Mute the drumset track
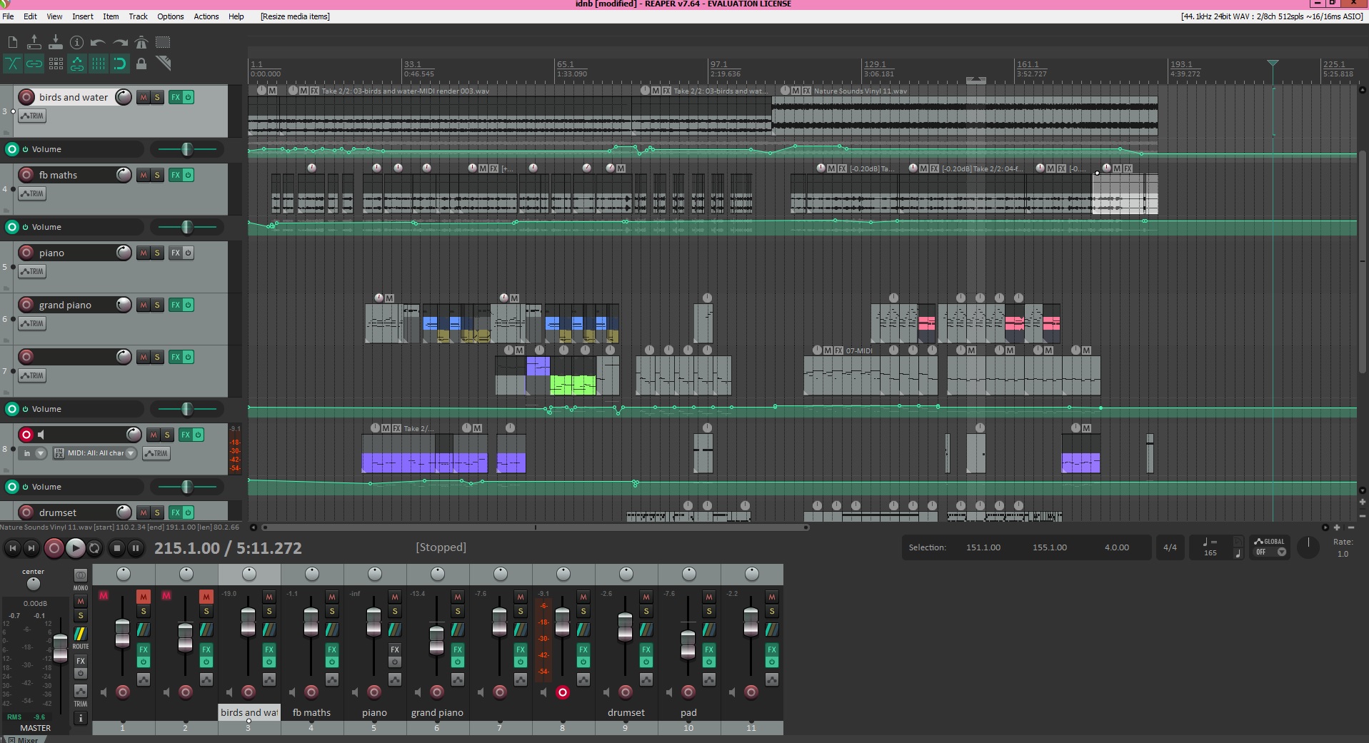 [144, 512]
